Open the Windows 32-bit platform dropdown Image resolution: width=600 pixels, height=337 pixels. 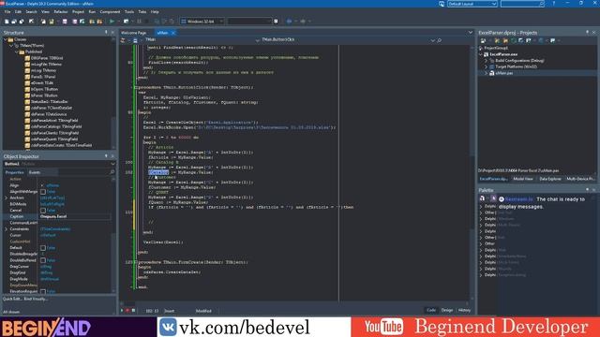point(202,22)
